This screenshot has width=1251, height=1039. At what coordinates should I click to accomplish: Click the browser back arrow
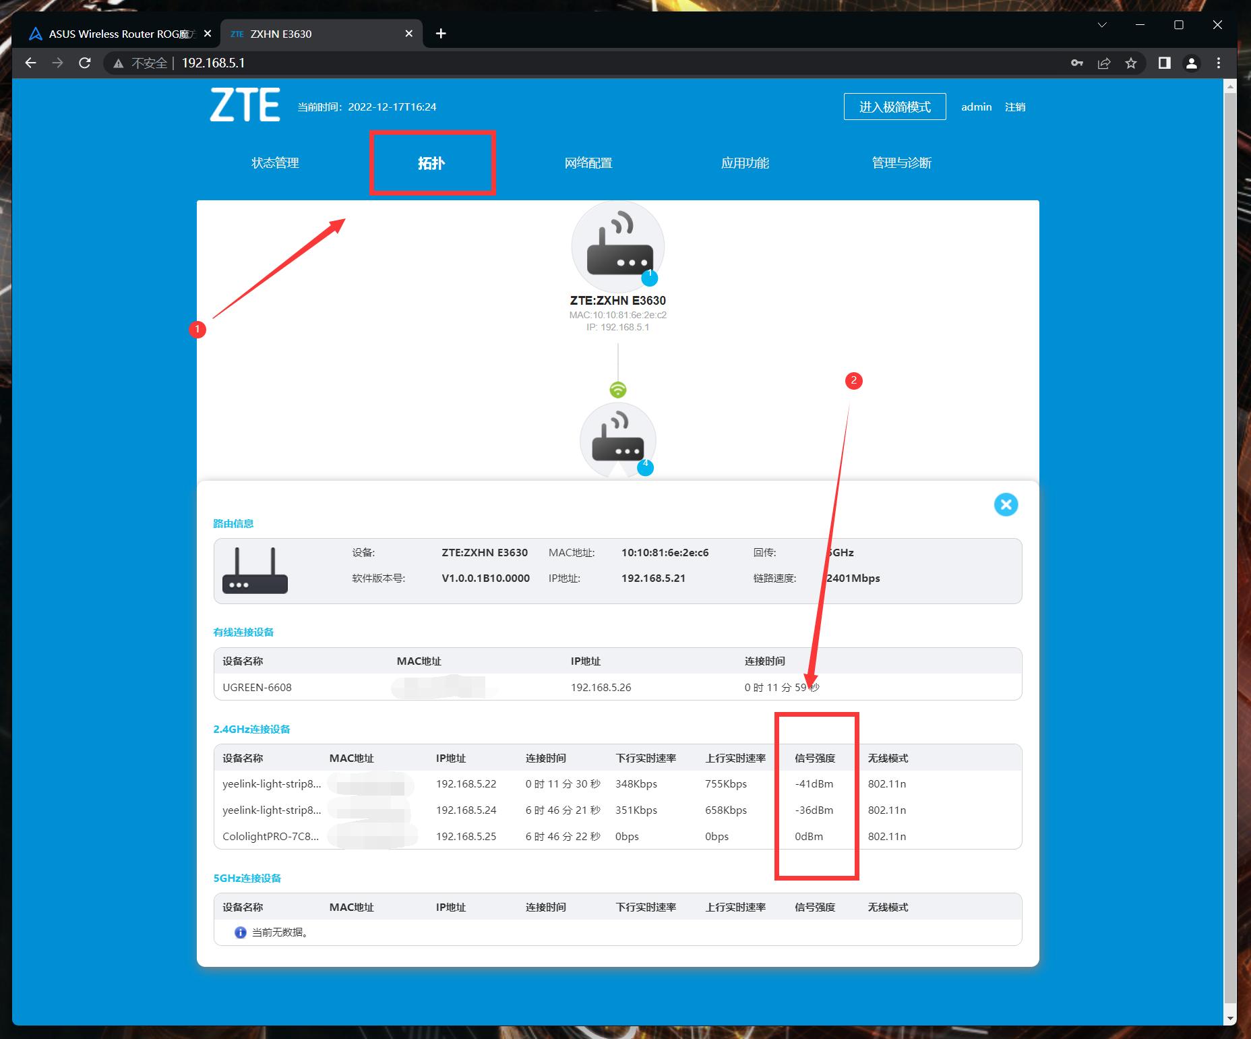(30, 63)
